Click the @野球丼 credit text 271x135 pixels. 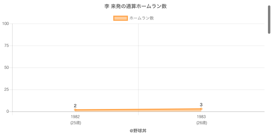point(138,131)
